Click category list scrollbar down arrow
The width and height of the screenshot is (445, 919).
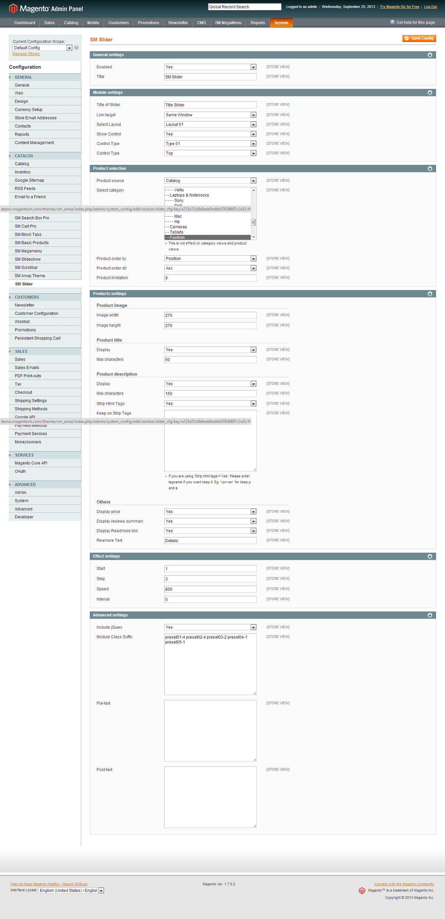point(254,237)
